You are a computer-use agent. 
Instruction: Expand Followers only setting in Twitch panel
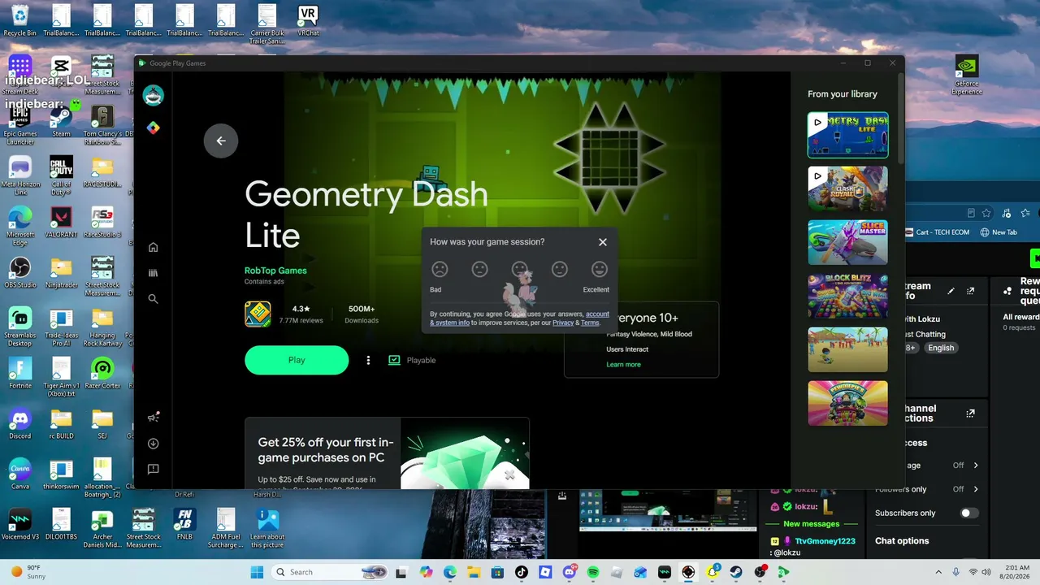click(976, 489)
